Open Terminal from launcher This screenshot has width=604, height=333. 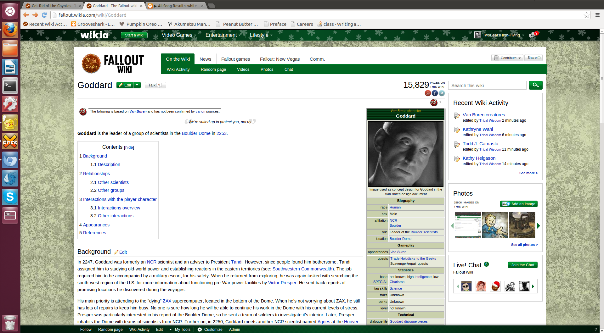tap(10, 86)
